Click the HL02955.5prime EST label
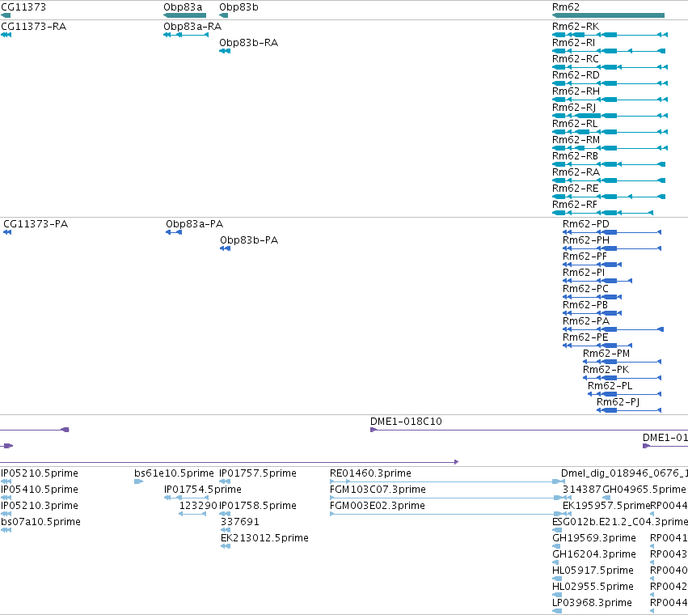Image resolution: width=688 pixels, height=615 pixels. point(593,587)
